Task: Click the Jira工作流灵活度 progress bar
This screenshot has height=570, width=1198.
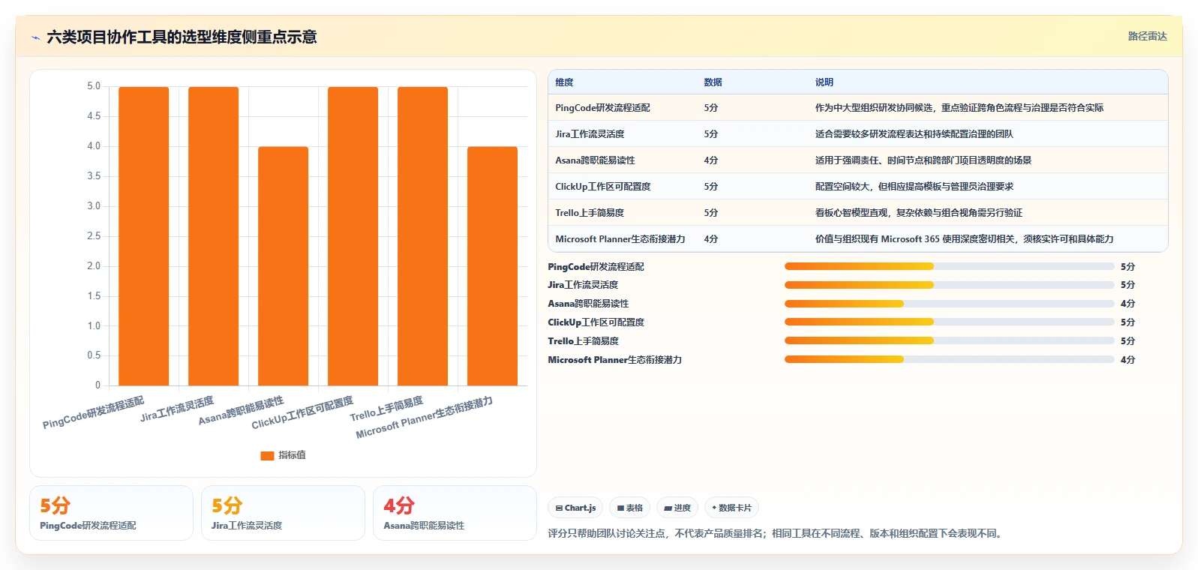Action: (x=949, y=285)
